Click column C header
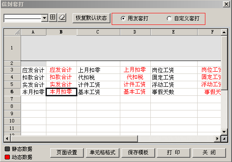Image resolution: width=232 pixels, height=162 pixels. pos(98,32)
